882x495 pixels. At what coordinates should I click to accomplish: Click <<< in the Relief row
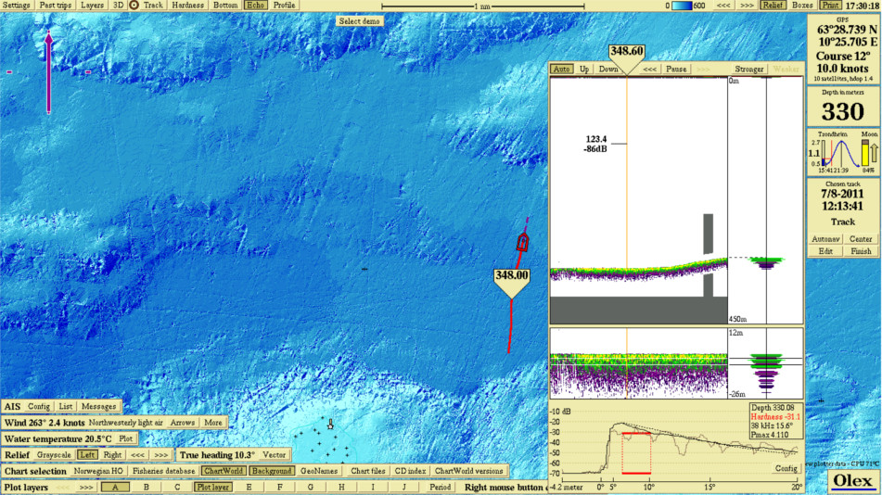[x=138, y=454]
